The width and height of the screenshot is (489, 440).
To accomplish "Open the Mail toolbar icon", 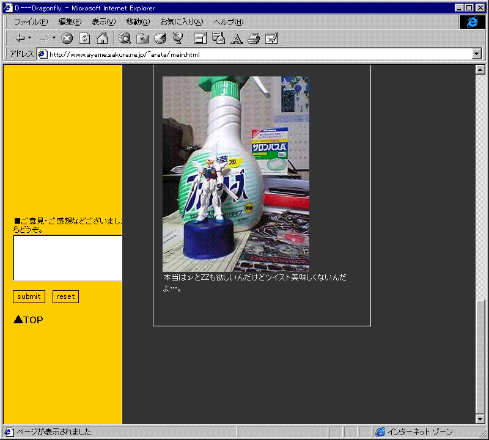I will point(218,38).
